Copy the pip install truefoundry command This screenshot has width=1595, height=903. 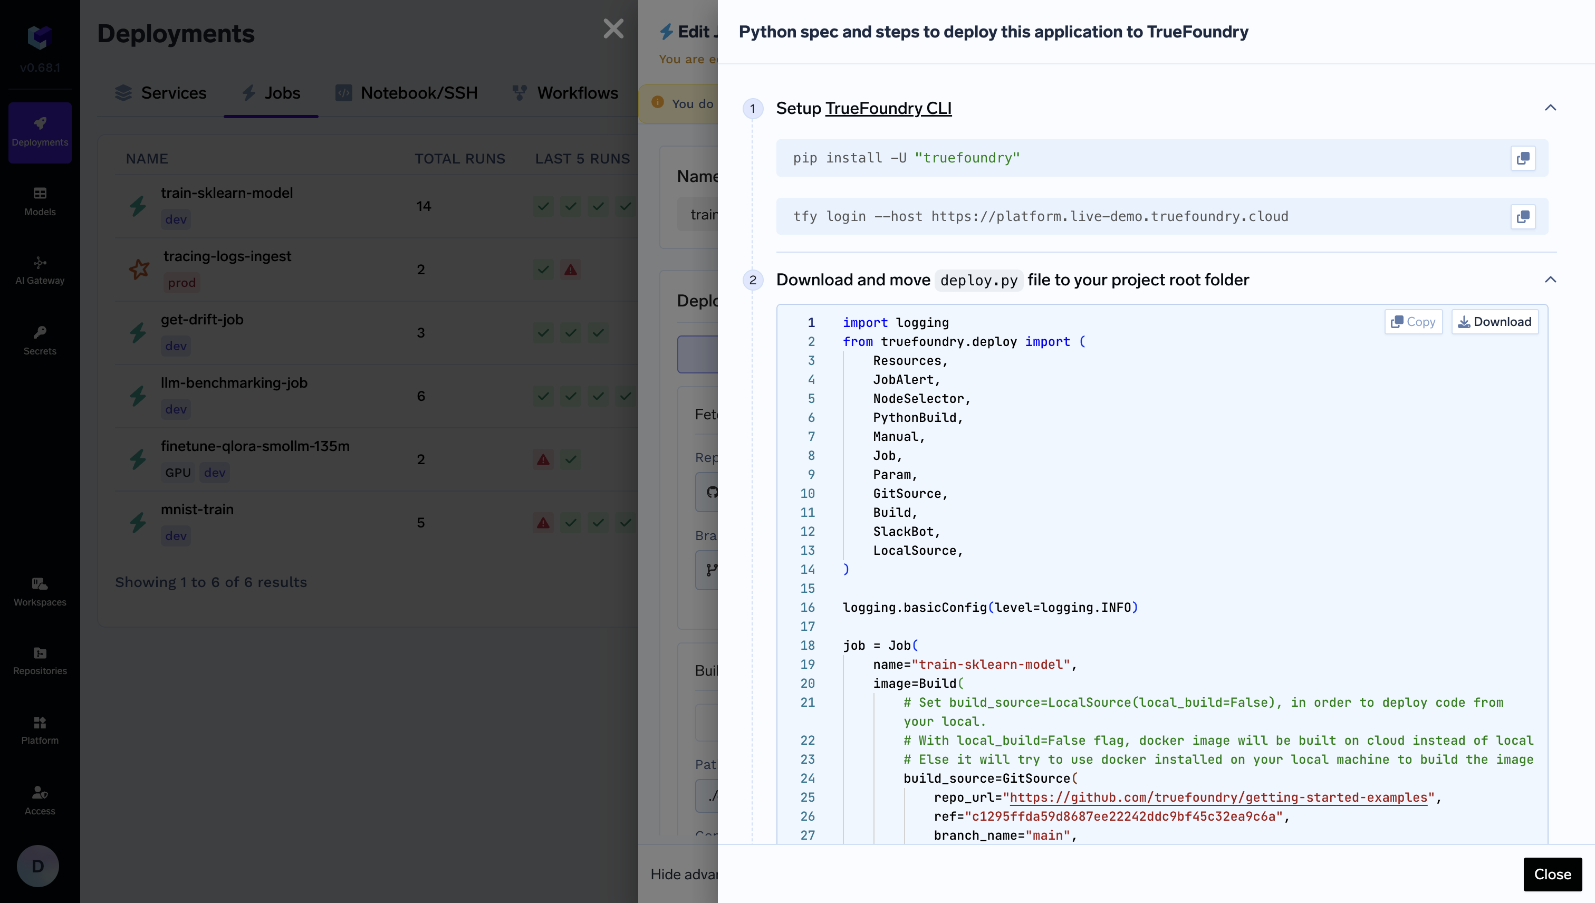pos(1523,158)
